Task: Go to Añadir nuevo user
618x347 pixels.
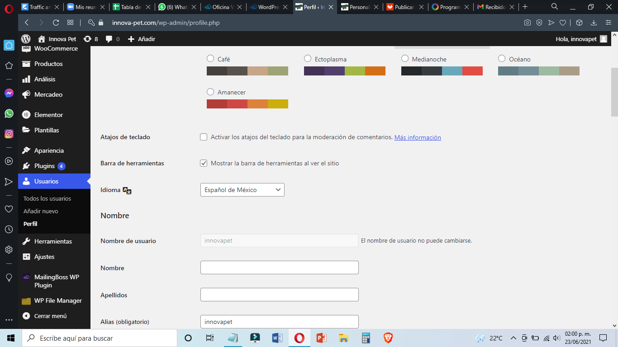Action: 41,211
